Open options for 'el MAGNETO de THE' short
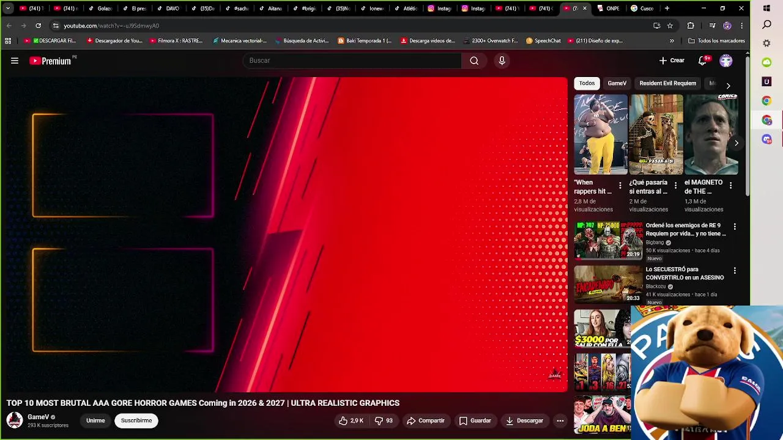The image size is (783, 440). [x=730, y=185]
